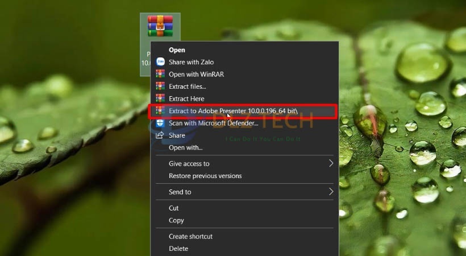Expand the Give access to submenu arrow

point(331,164)
